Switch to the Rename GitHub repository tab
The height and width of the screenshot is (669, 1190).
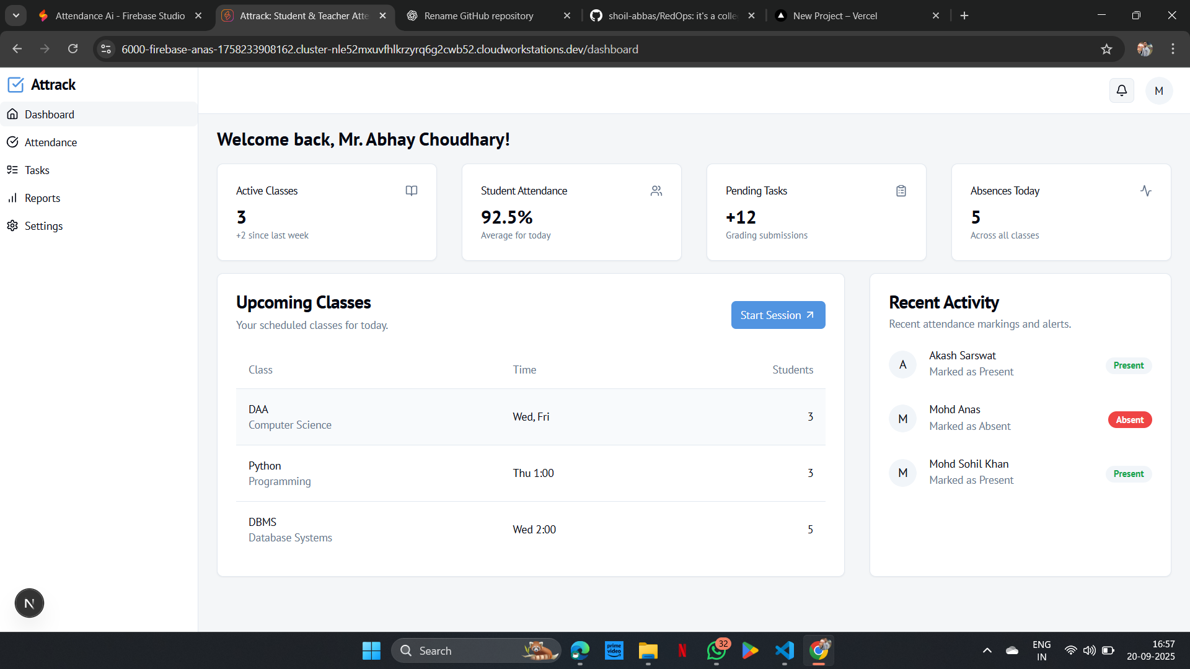[478, 15]
